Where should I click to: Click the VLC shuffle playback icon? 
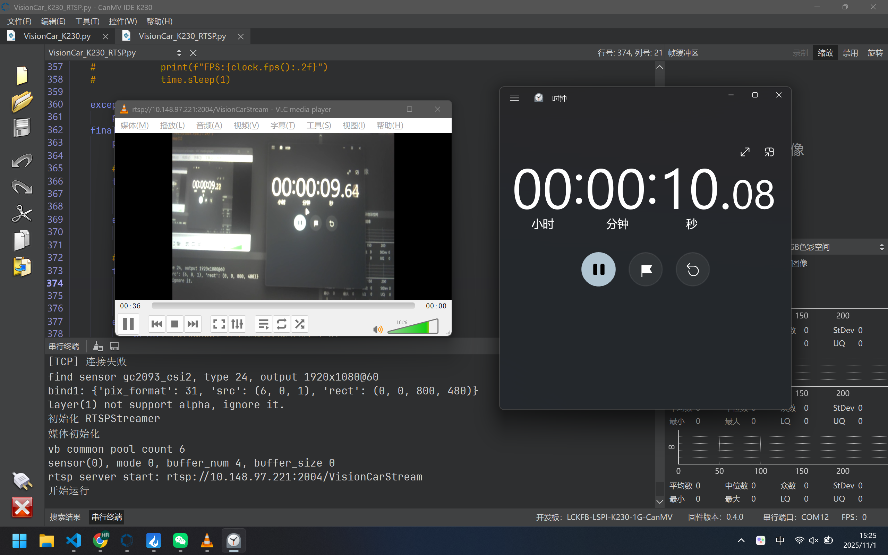coord(299,324)
